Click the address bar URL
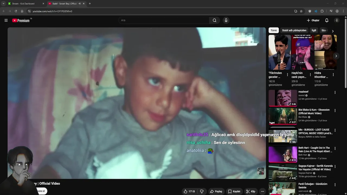The height and width of the screenshot is (195, 347). pyautogui.click(x=52, y=11)
